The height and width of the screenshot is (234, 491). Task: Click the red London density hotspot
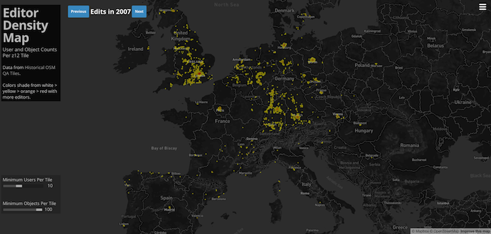pos(198,74)
